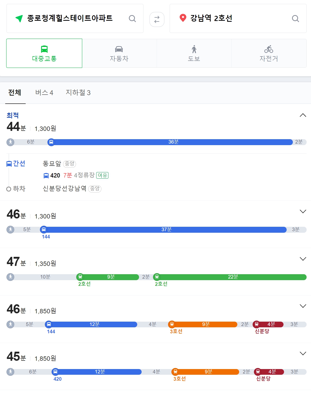Image resolution: width=311 pixels, height=396 pixels.
Task: Click first 2호선 subway icon, 9분 segment
Action: (x=80, y=277)
